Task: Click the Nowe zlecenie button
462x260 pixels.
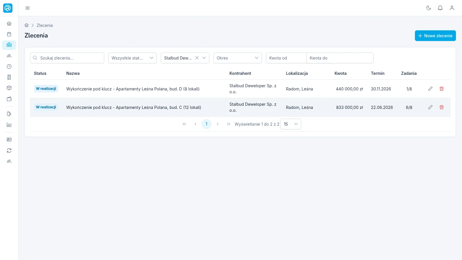Action: (x=435, y=36)
